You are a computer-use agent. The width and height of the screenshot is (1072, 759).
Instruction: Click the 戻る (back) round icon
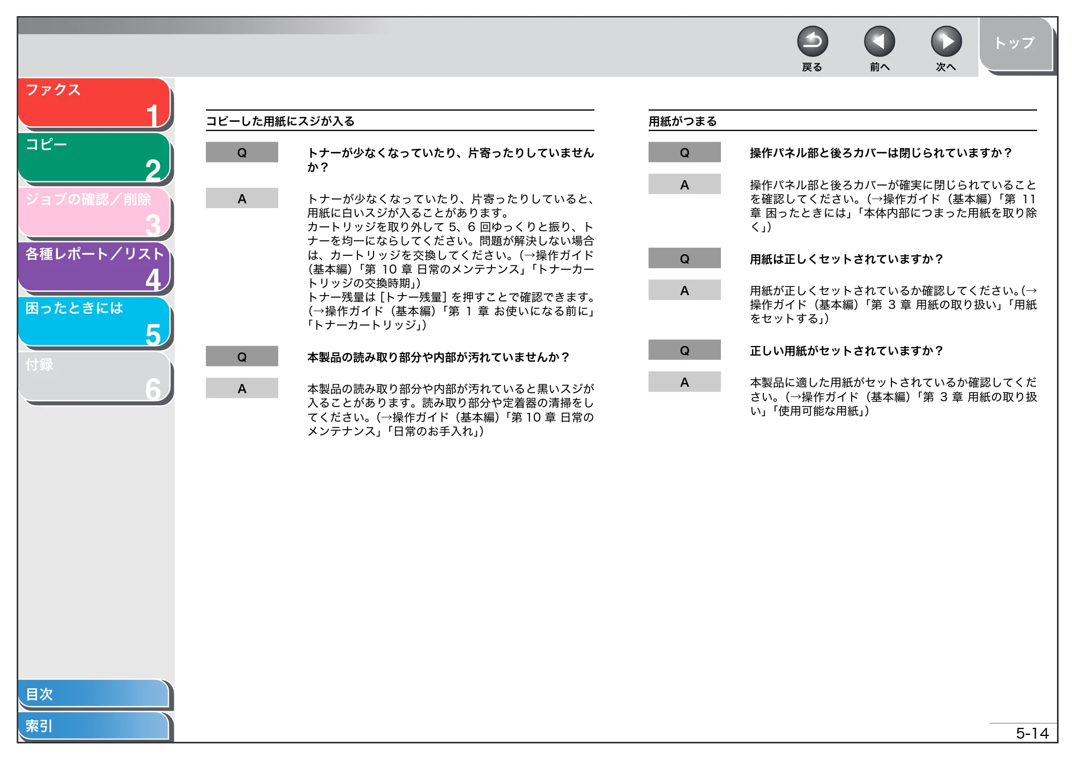coord(812,41)
